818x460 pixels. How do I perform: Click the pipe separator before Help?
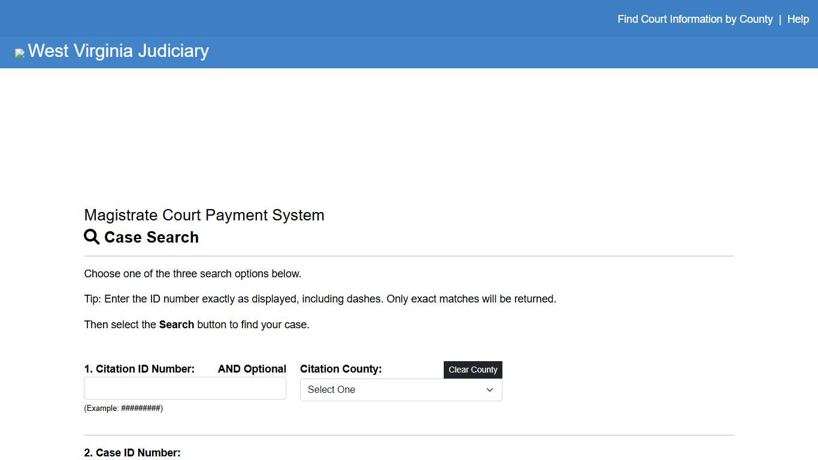pyautogui.click(x=780, y=19)
